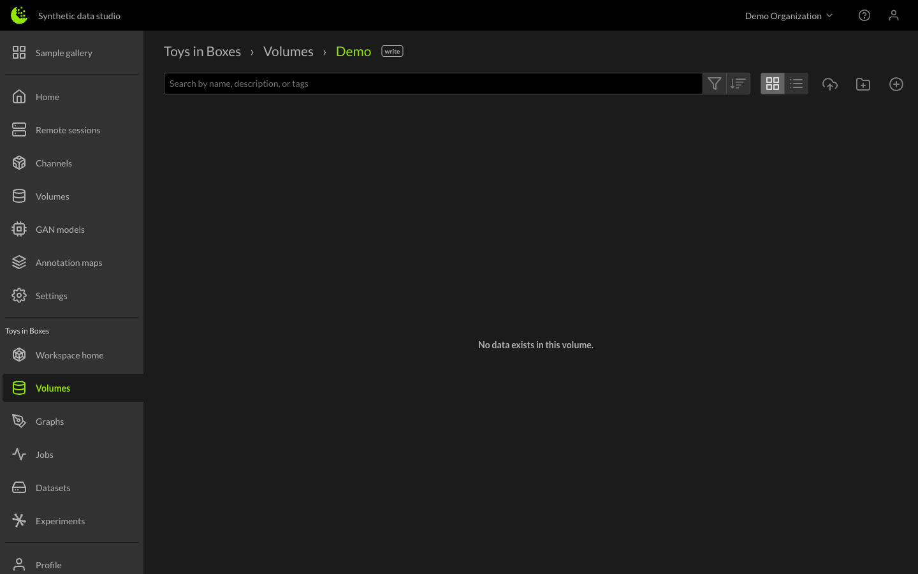The height and width of the screenshot is (574, 918).
Task: Go to Volumes via the breadcrumb
Action: 288,51
